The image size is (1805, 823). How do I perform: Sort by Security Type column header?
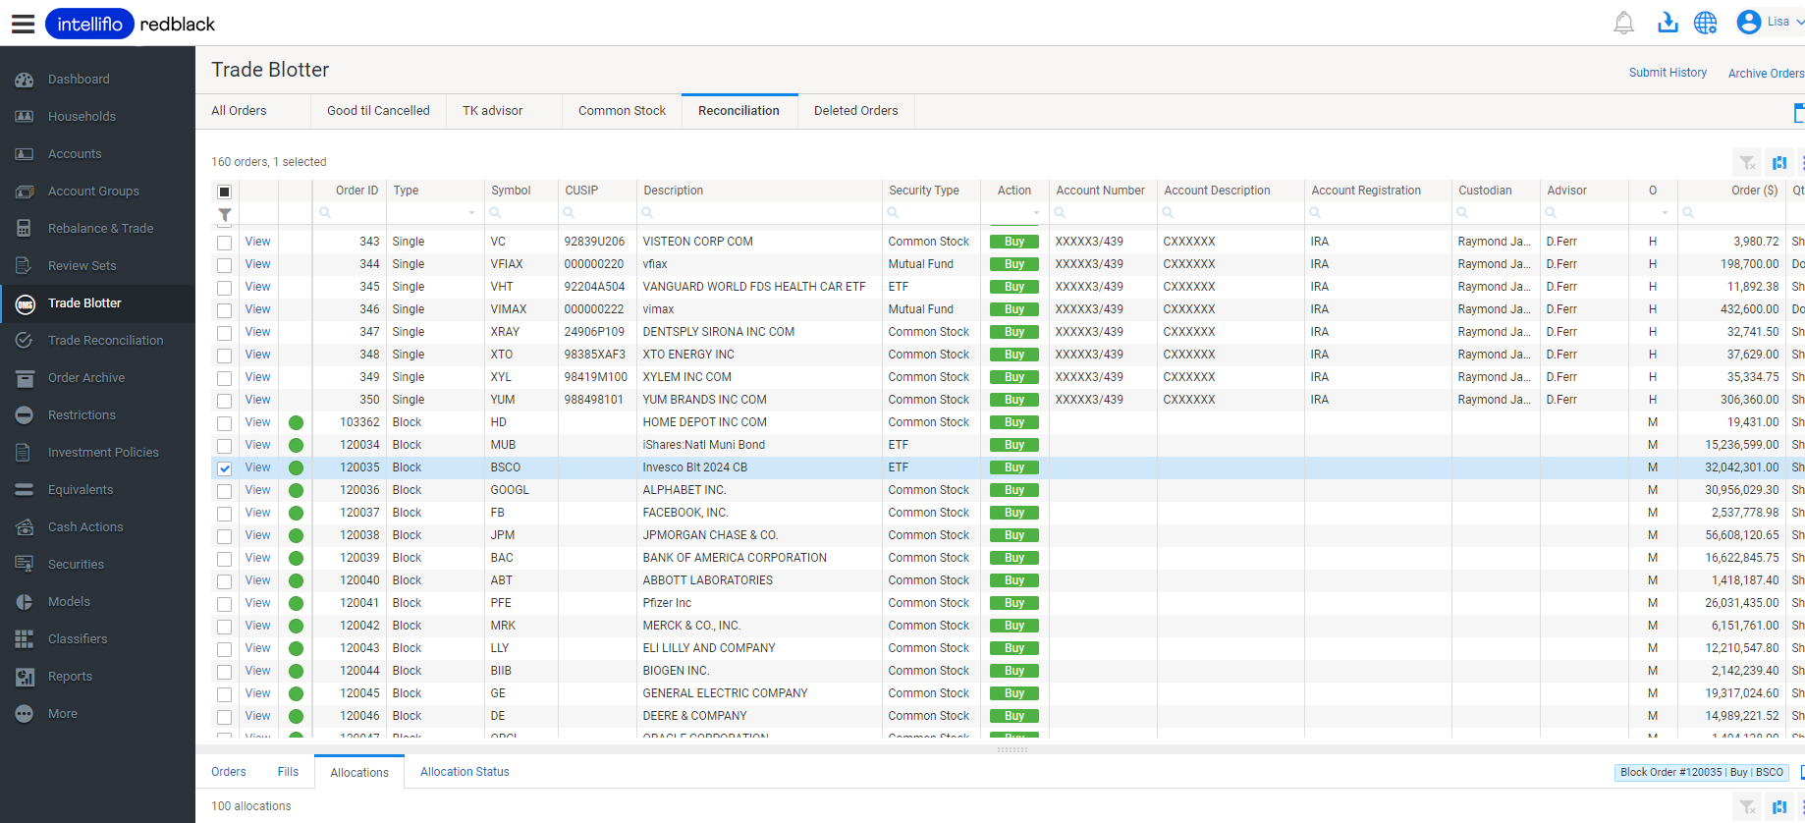923,191
